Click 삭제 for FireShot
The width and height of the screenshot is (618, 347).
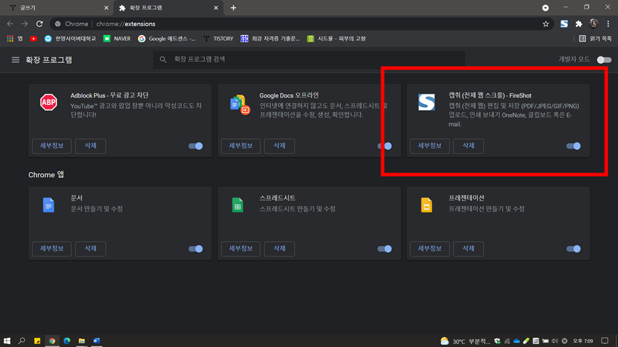[x=468, y=146]
